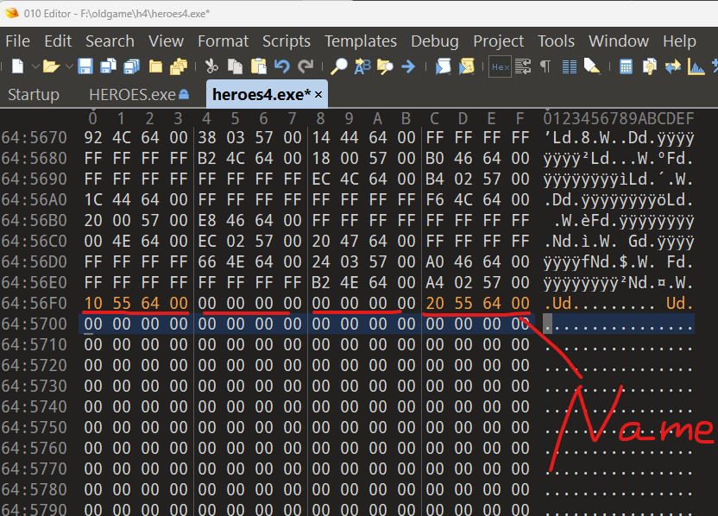Screen dimensions: 718x516
Task: Undo the last edit
Action: point(282,66)
